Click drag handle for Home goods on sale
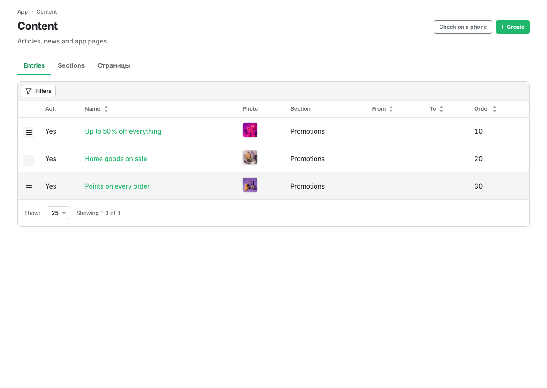This screenshot has width=547, height=388. point(29,160)
